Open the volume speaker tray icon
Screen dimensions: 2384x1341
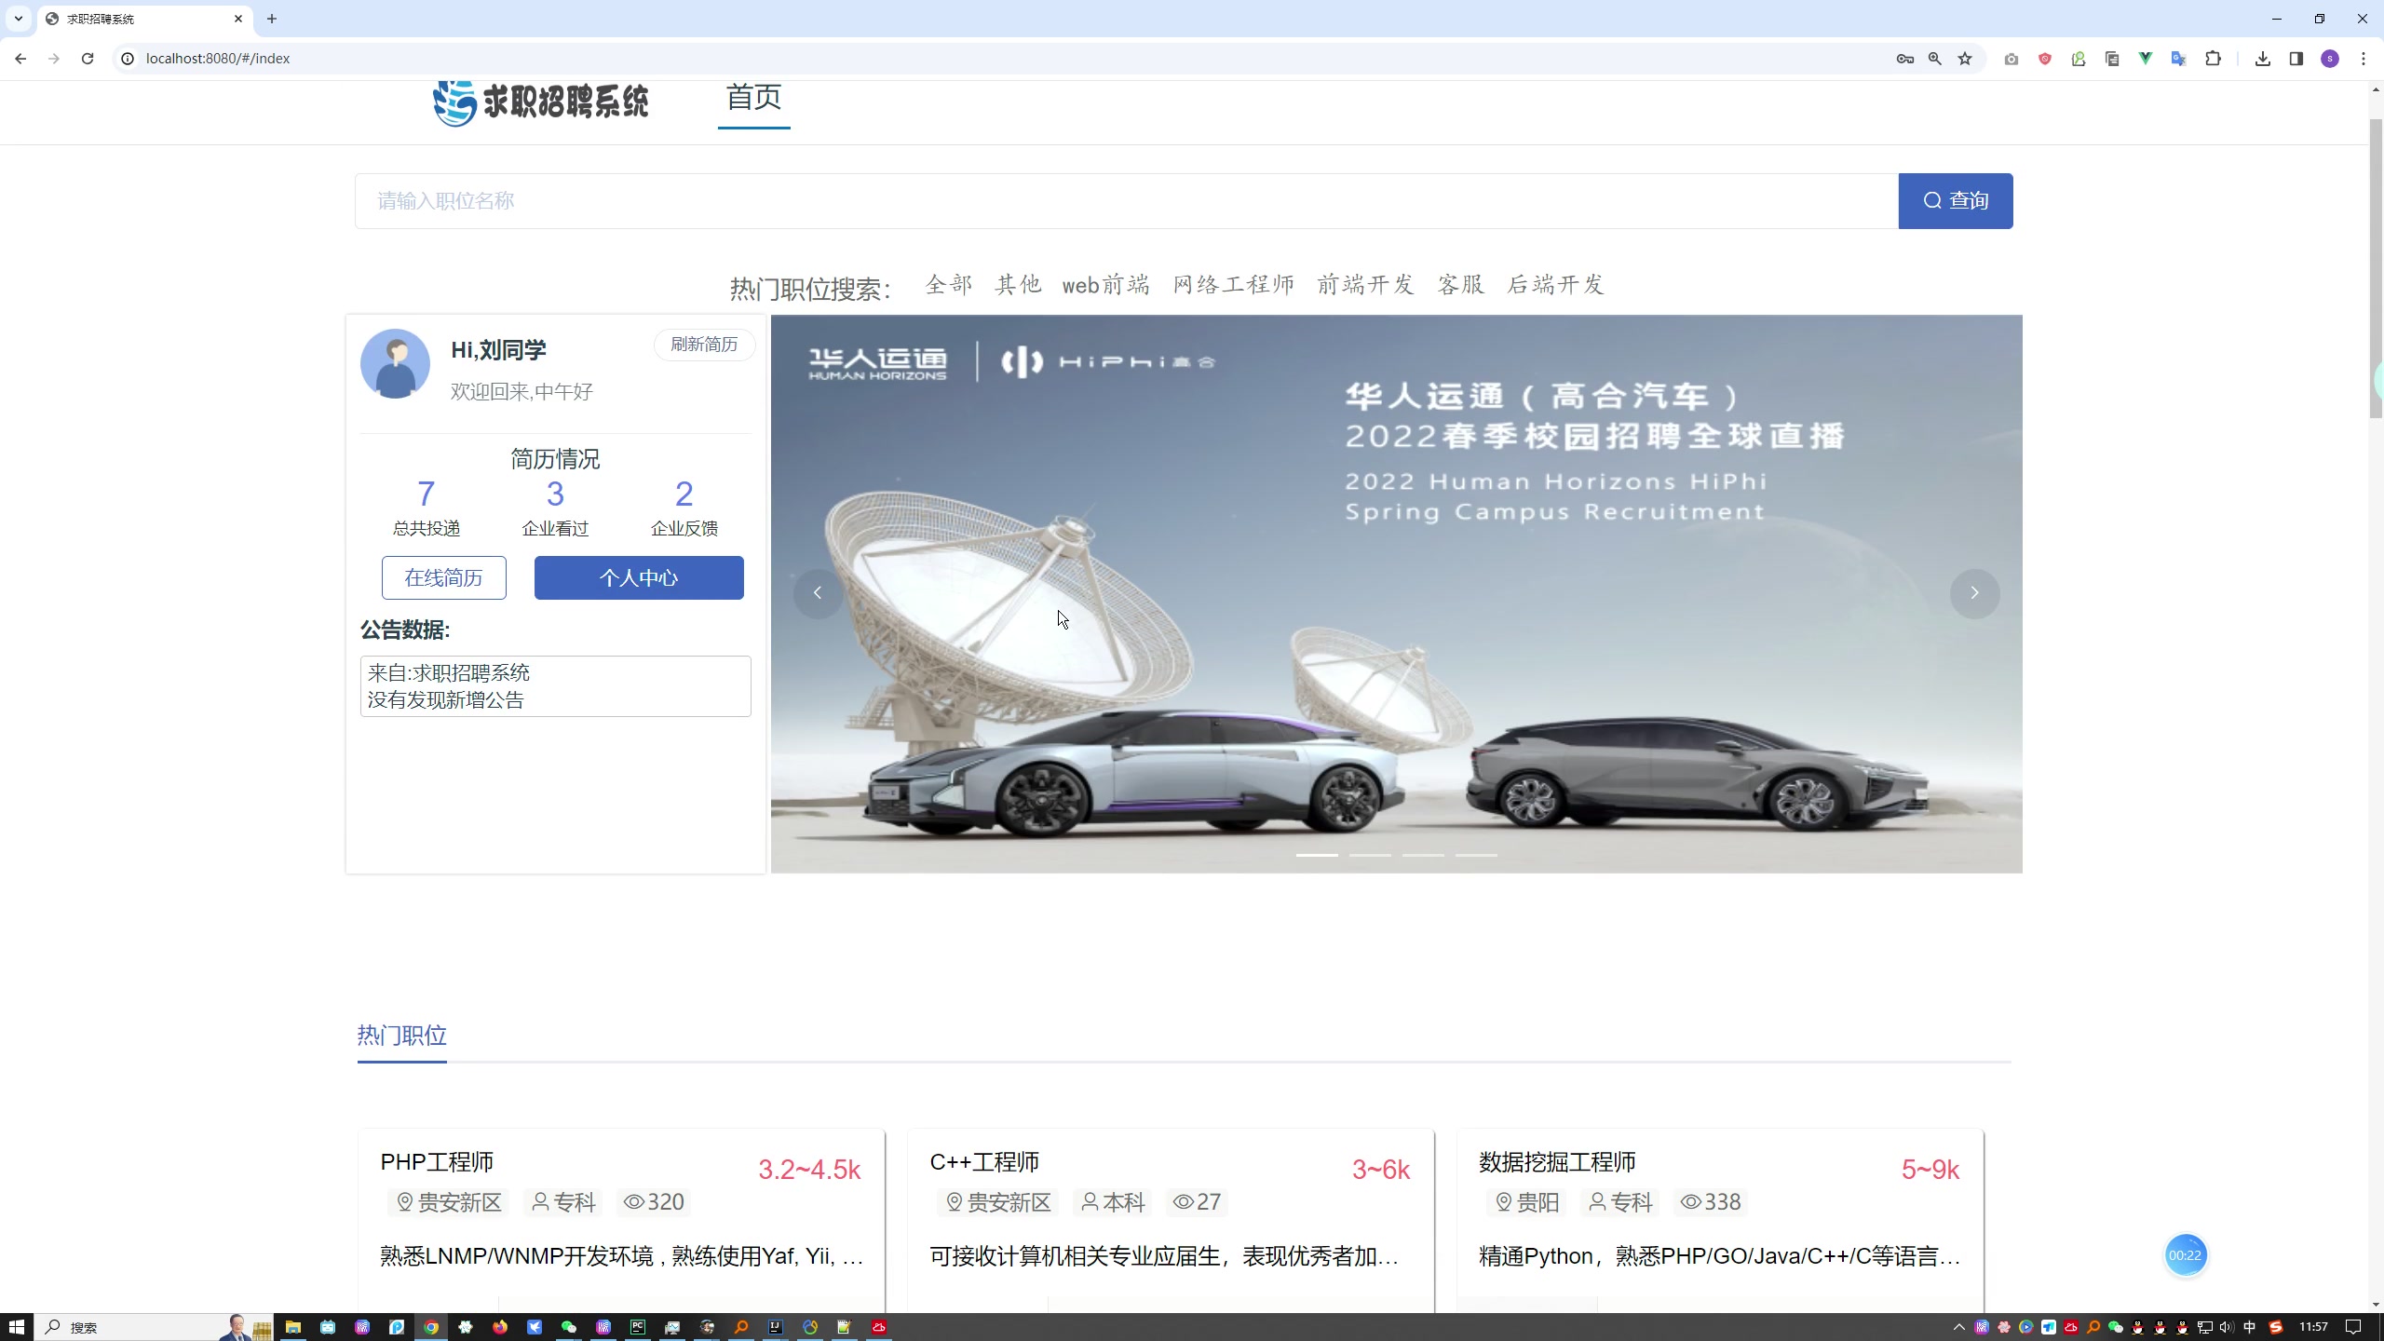pyautogui.click(x=2227, y=1327)
